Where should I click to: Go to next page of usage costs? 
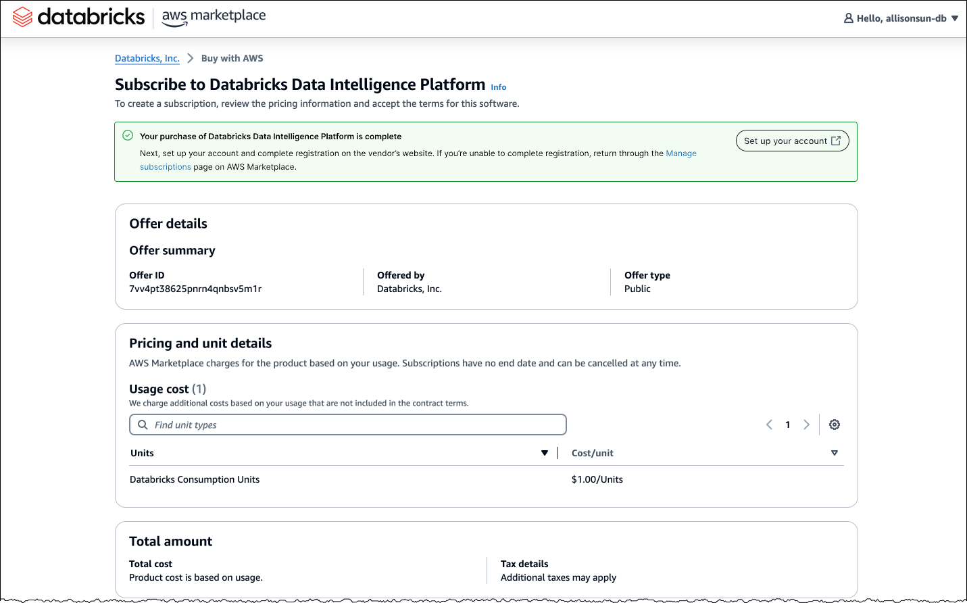pos(806,425)
